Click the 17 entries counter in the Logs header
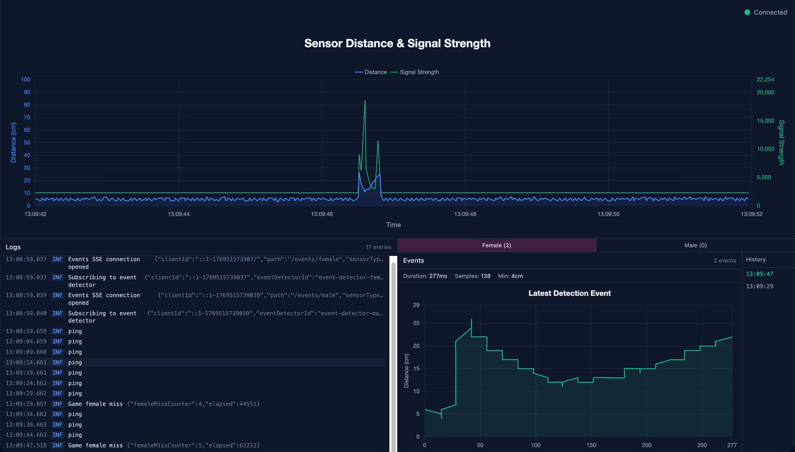 [x=378, y=246]
